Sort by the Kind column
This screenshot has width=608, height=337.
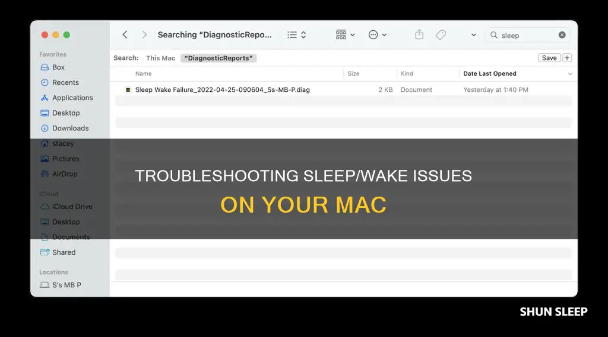coord(407,73)
